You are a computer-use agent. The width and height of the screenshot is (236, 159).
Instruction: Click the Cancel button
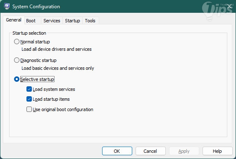pyautogui.click(x=150, y=151)
